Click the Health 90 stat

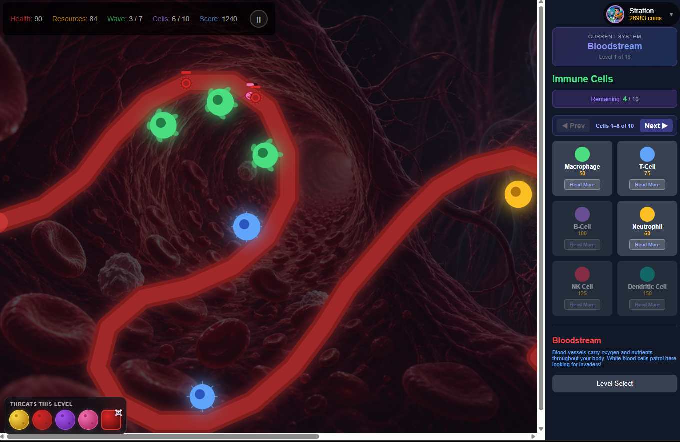pyautogui.click(x=26, y=19)
